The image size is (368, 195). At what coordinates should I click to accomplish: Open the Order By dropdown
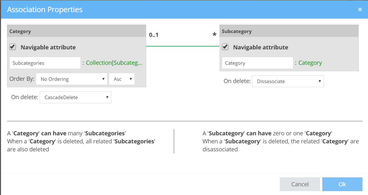71,79
